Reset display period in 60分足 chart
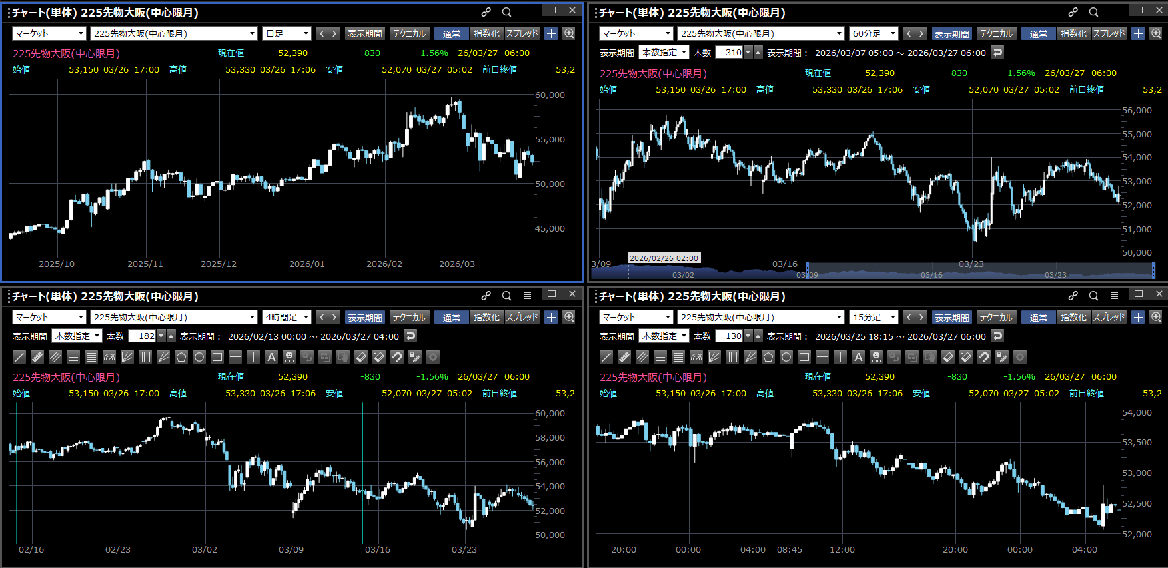Viewport: 1168px width, 568px height. point(997,52)
